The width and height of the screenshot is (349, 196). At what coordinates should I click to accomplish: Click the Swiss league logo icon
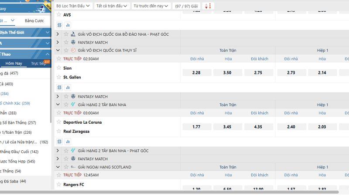click(73, 51)
